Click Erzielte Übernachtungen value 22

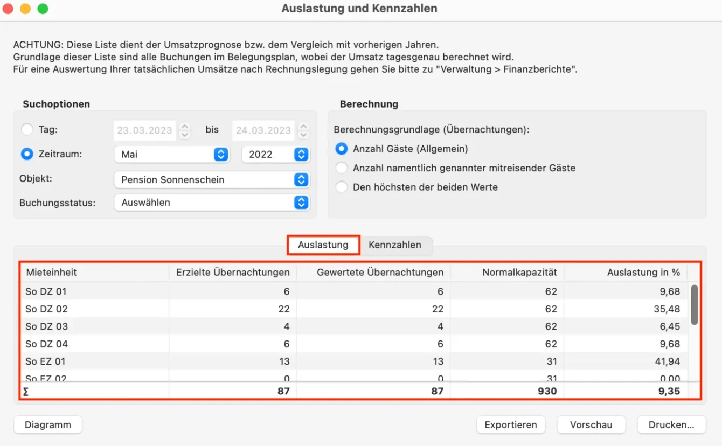(x=284, y=309)
